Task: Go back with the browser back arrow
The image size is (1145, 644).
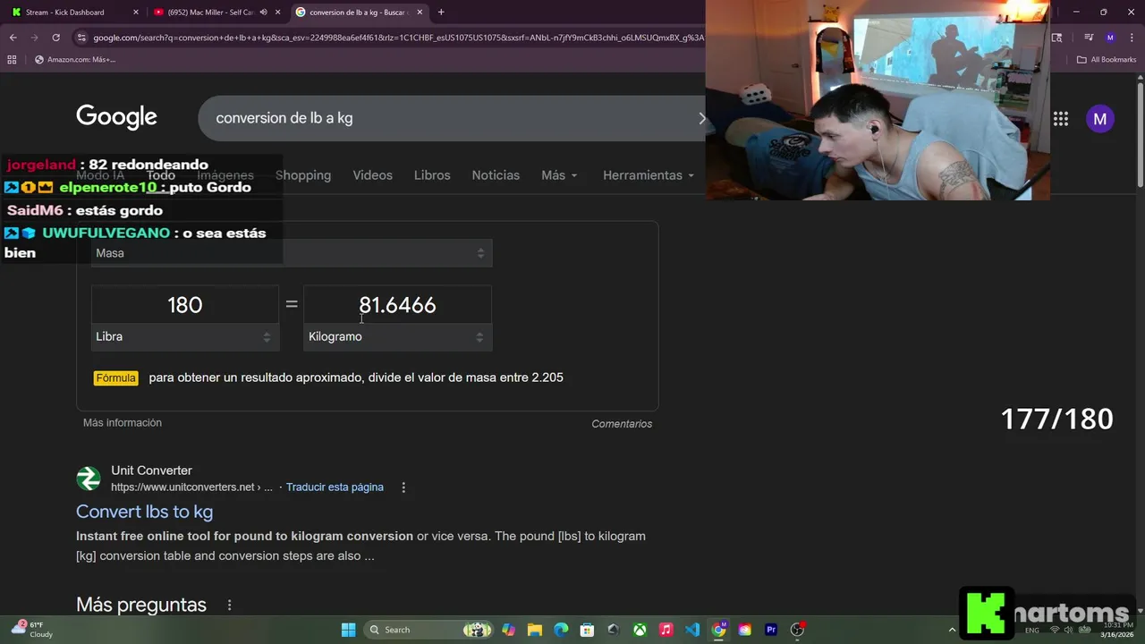Action: (x=13, y=38)
